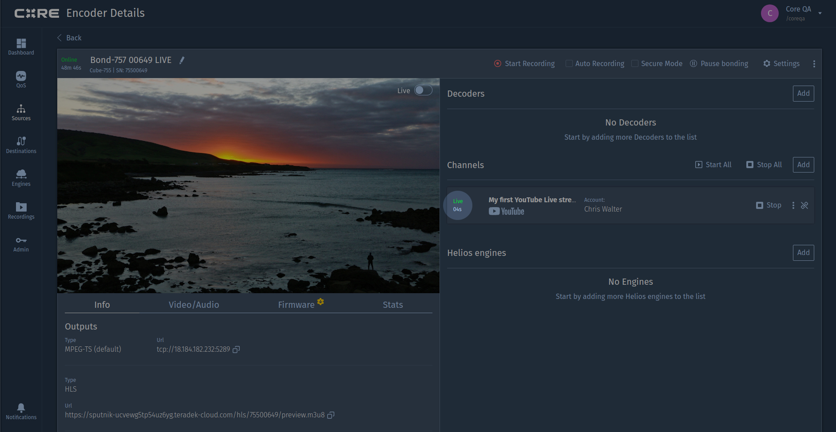Expand the Core QA account dropdown
Image resolution: width=836 pixels, height=432 pixels.
pyautogui.click(x=820, y=13)
